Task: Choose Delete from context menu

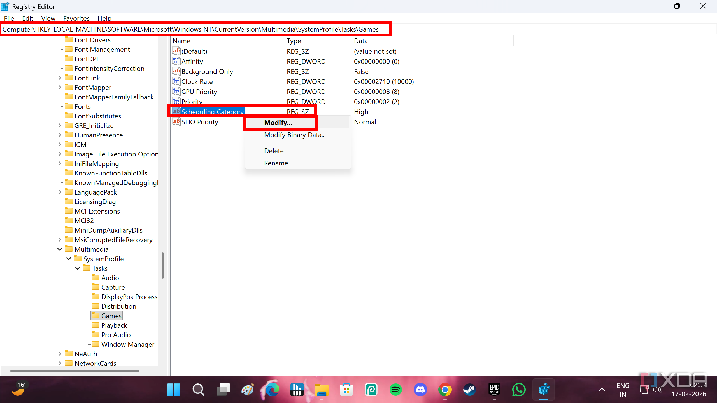Action: click(x=298, y=151)
